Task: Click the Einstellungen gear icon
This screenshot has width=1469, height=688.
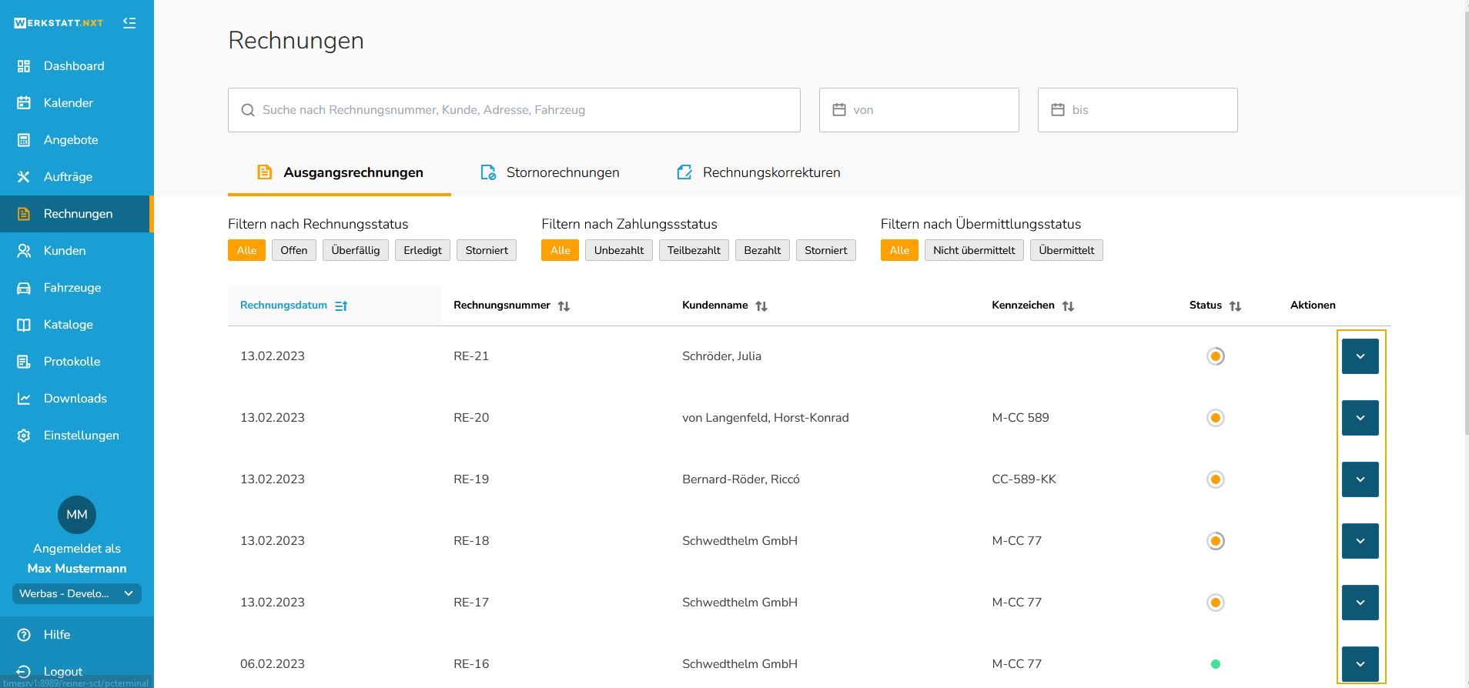Action: click(24, 436)
